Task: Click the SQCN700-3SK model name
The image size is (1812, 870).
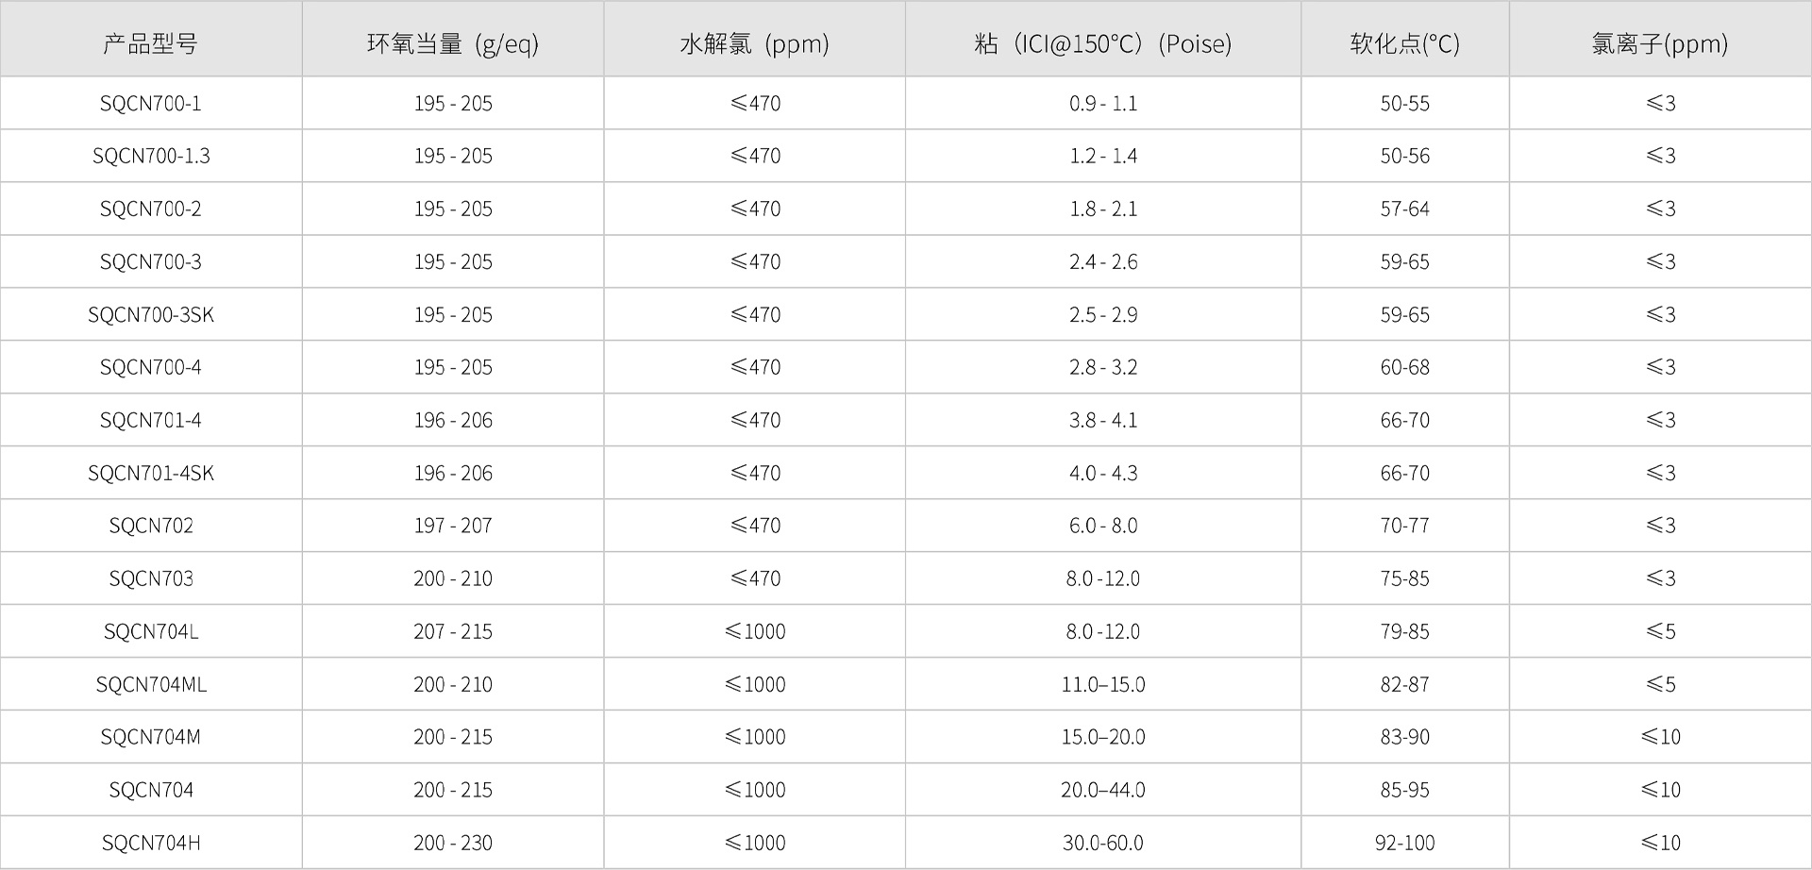Action: 151,314
